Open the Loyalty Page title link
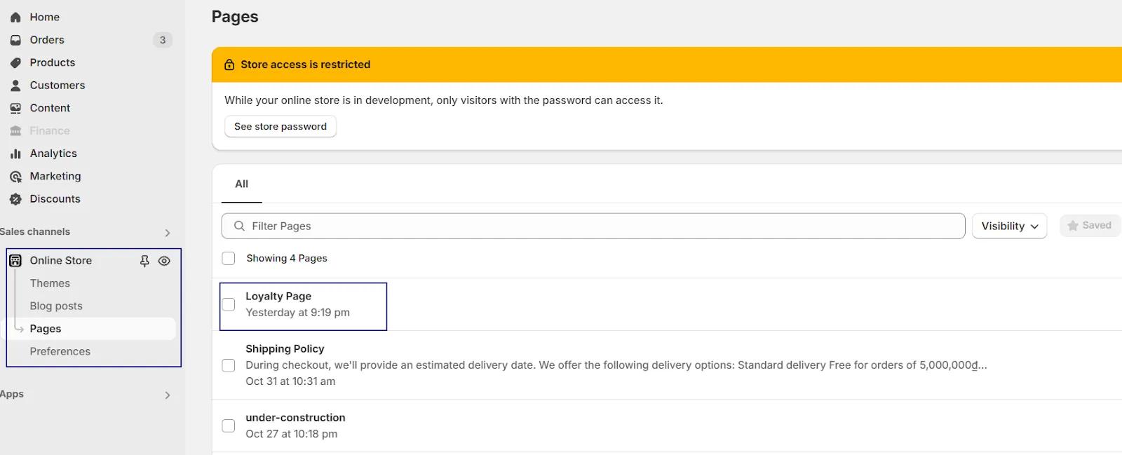 [x=278, y=296]
